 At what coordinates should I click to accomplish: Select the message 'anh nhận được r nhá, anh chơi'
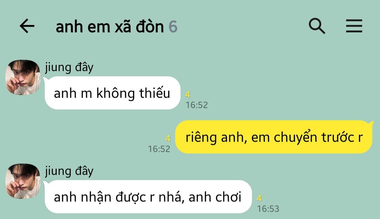click(148, 197)
